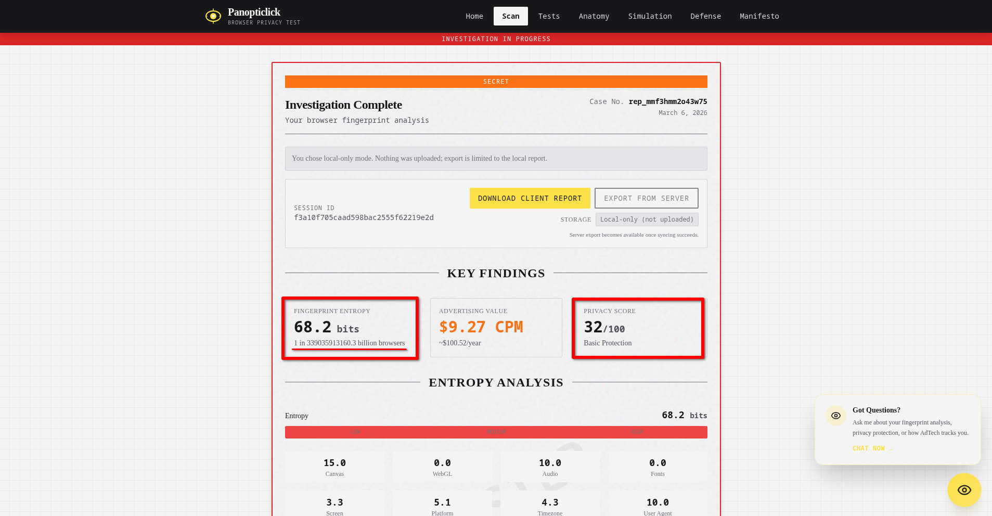Viewport: 992px width, 516px height.
Task: Open the Tests nav item
Action: 549,16
